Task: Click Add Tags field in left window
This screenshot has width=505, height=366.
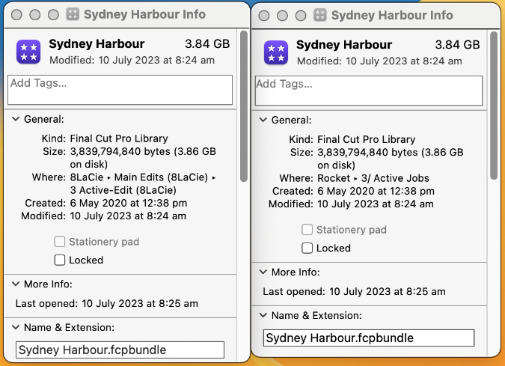Action: 120,90
